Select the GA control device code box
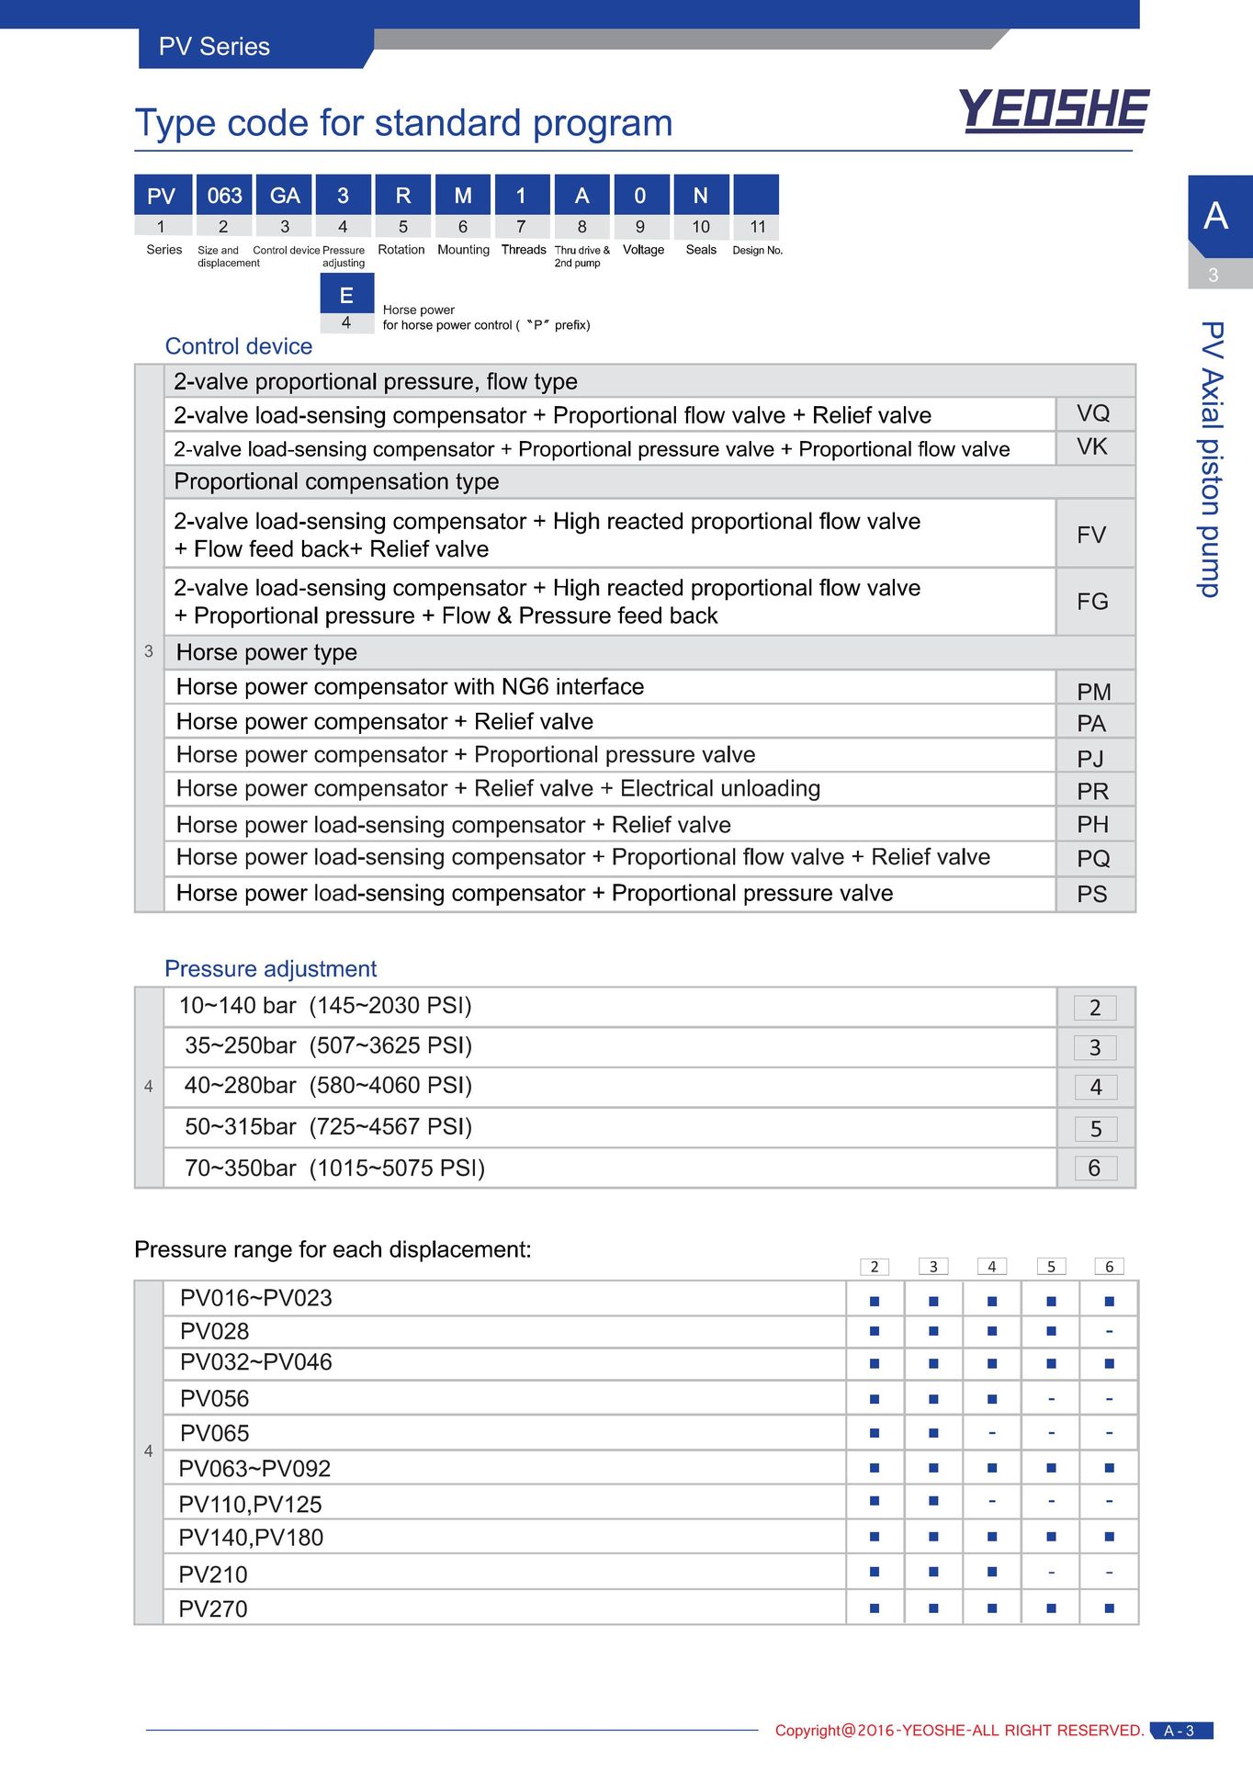Screen dimensions: 1253x1772 click(284, 195)
